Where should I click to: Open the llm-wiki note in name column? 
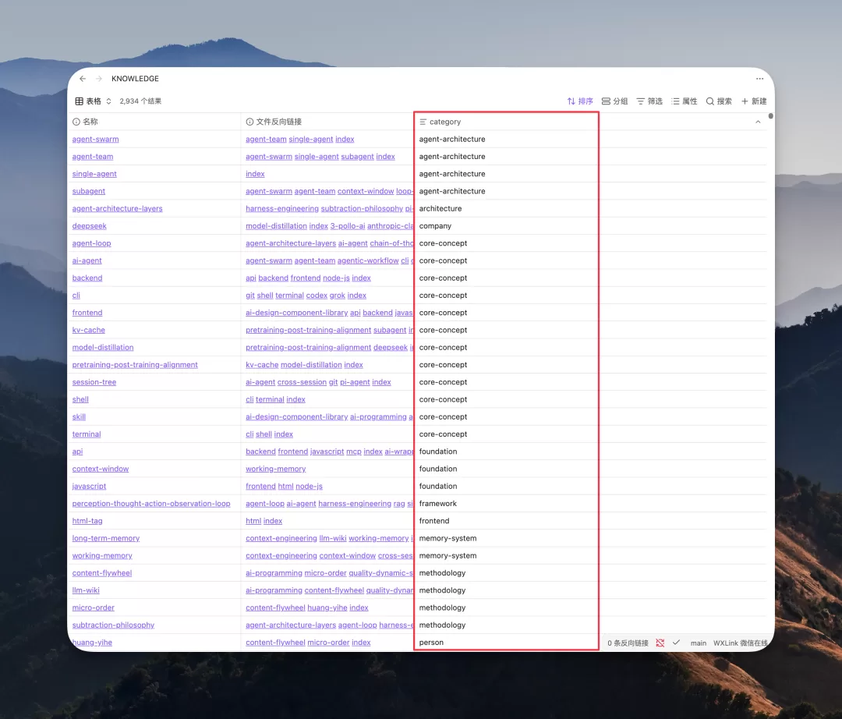point(86,590)
